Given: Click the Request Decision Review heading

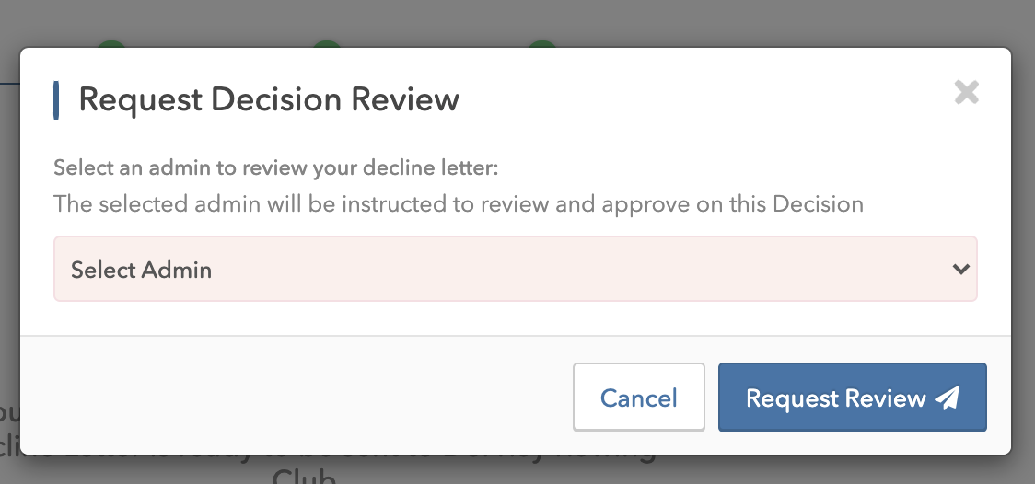Looking at the screenshot, I should coord(269,99).
